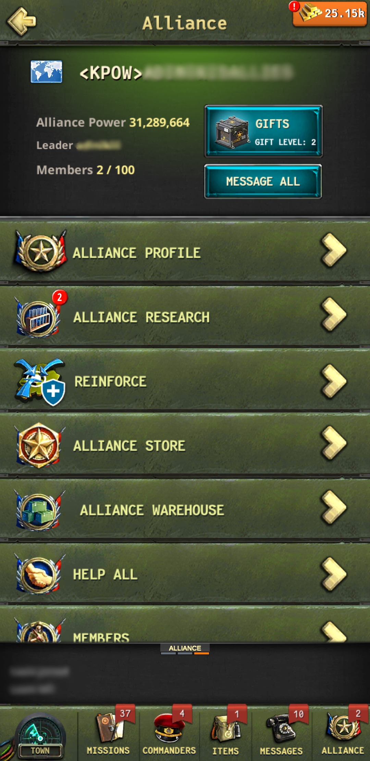
Task: Tap the Alliance Warehouse crates icon
Action: click(39, 510)
